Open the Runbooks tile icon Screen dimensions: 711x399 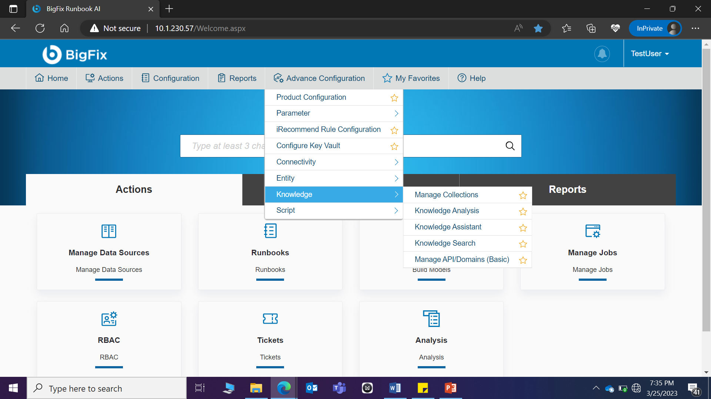pos(270,231)
